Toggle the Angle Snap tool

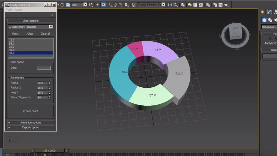pos(116,5)
